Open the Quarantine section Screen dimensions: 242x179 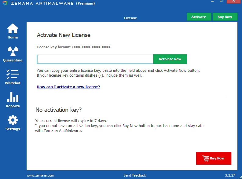point(13,54)
